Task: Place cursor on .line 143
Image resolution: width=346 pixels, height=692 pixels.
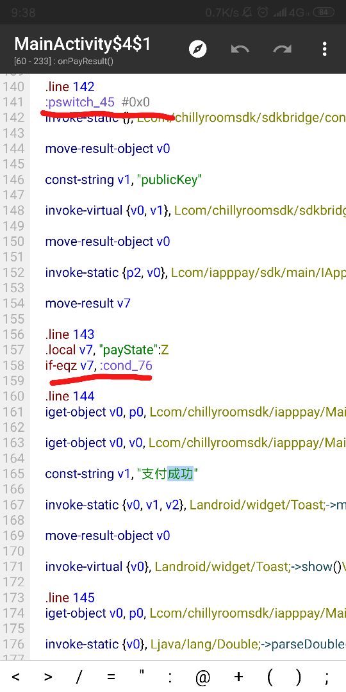Action: coord(70,334)
